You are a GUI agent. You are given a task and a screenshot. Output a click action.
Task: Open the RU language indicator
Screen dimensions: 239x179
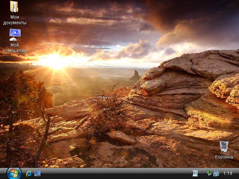tap(195, 173)
